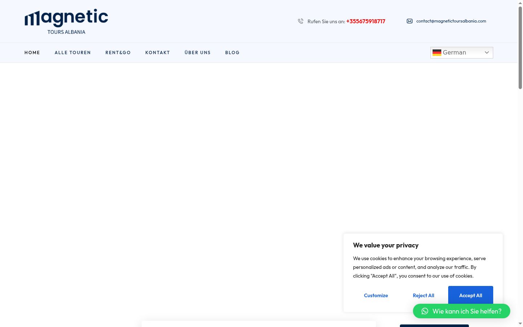Go to the HOME menu item
This screenshot has height=327, width=523.
(32, 53)
